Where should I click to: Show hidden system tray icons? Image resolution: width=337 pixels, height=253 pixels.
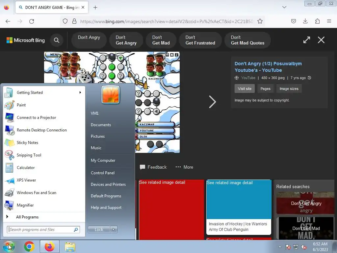[280, 247]
